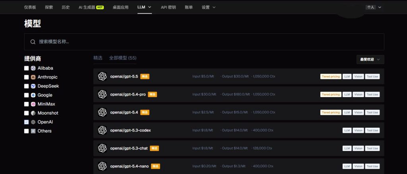Click the 精选 badge on gpt-5.4-pro
The image size is (407, 174).
(152, 94)
